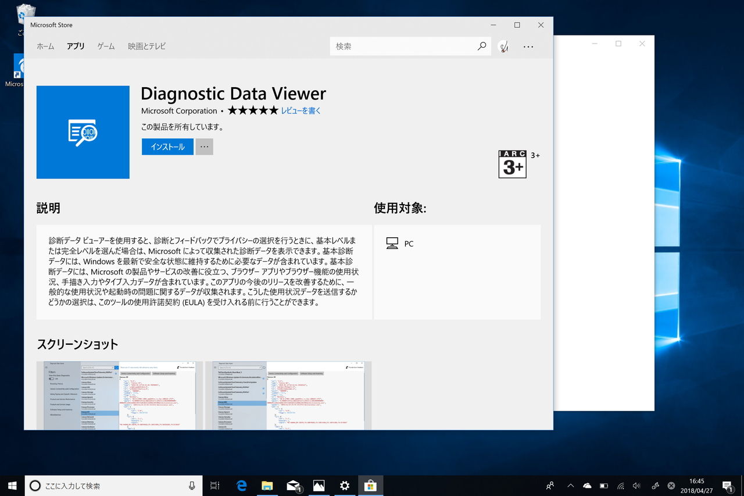This screenshot has width=744, height=496.
Task: Click the 使用対象: heading
Action: pos(400,208)
